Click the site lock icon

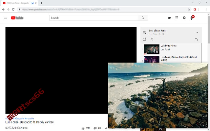(19, 9)
